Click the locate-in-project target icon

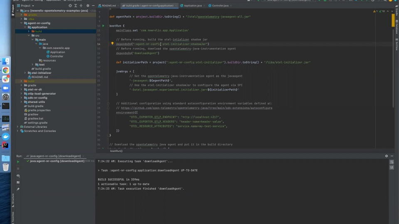point(70,5)
